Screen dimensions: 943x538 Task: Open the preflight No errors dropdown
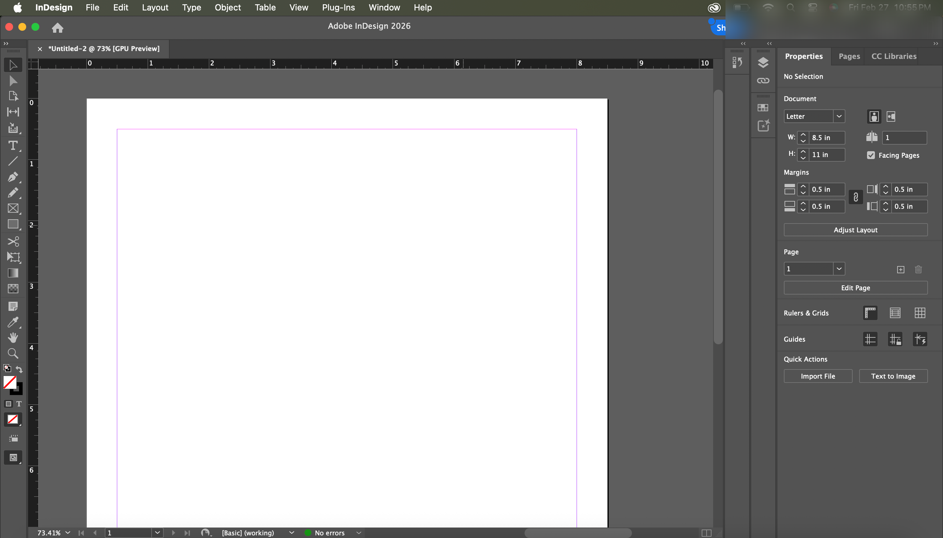click(358, 532)
